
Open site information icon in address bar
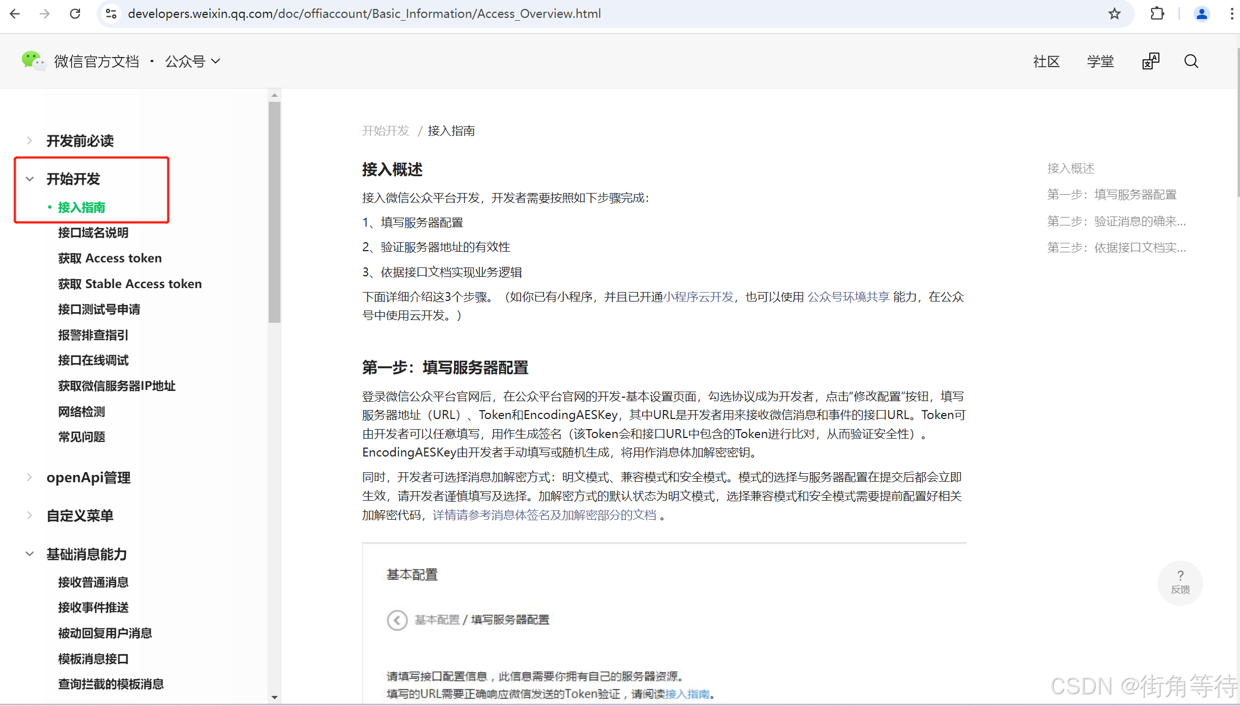point(111,13)
